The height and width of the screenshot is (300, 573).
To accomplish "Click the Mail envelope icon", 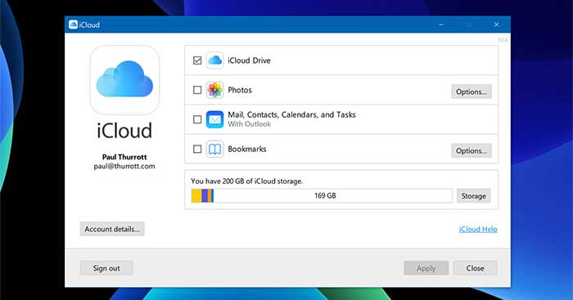I will pyautogui.click(x=214, y=119).
